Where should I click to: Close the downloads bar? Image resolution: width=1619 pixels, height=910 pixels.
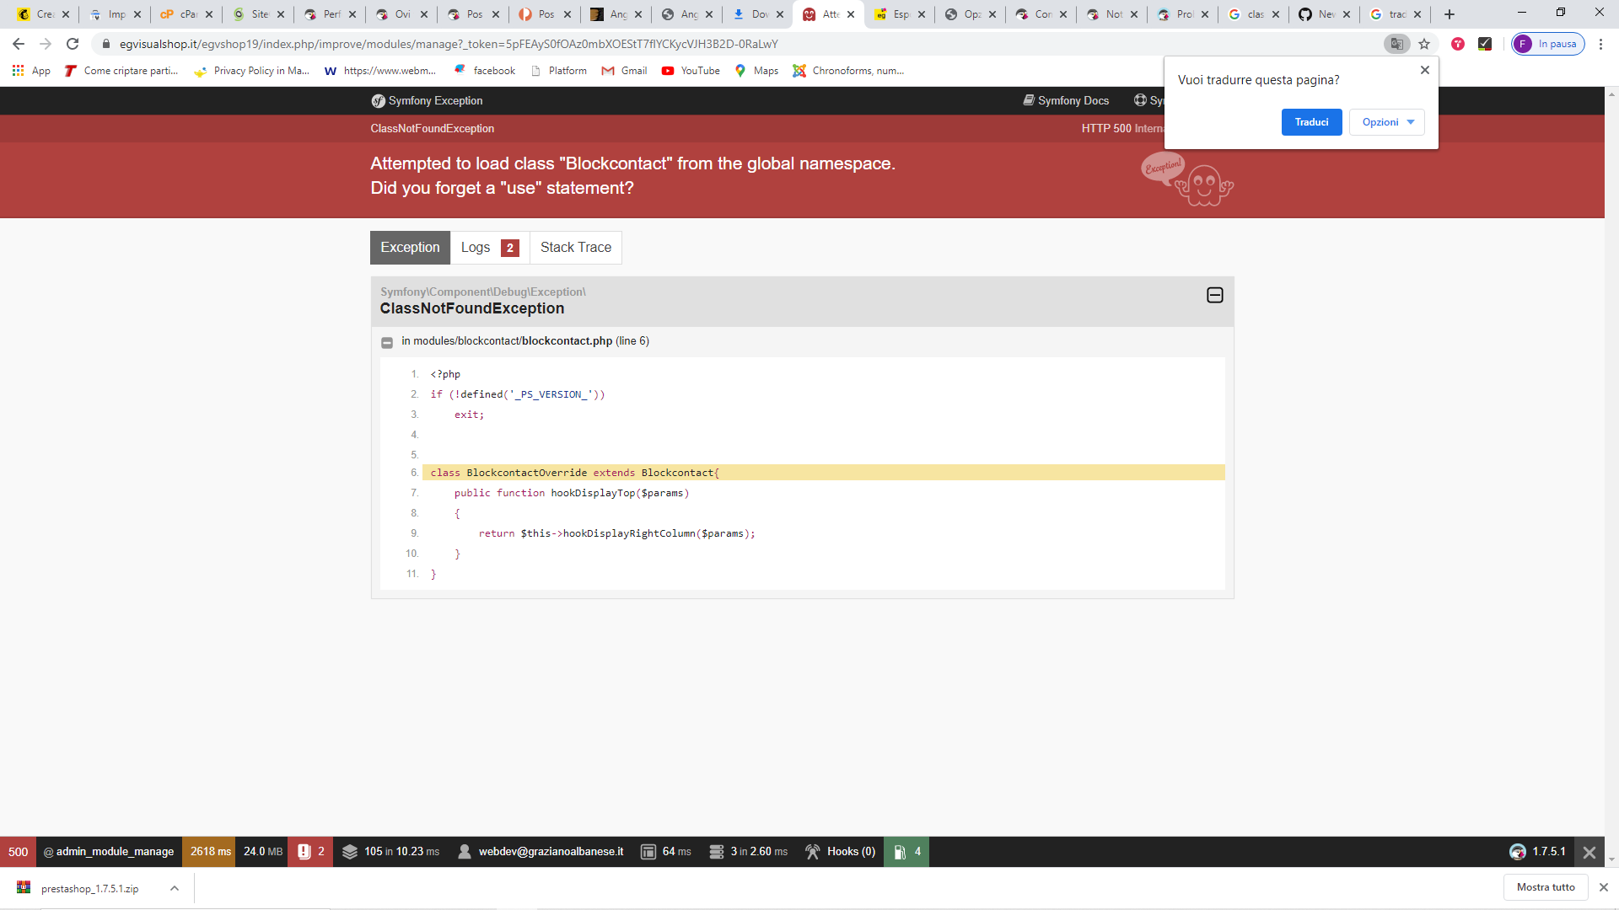pyautogui.click(x=1604, y=887)
